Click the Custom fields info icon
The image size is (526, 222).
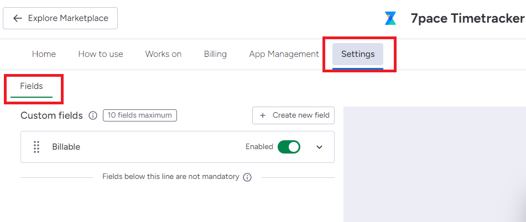tap(93, 115)
